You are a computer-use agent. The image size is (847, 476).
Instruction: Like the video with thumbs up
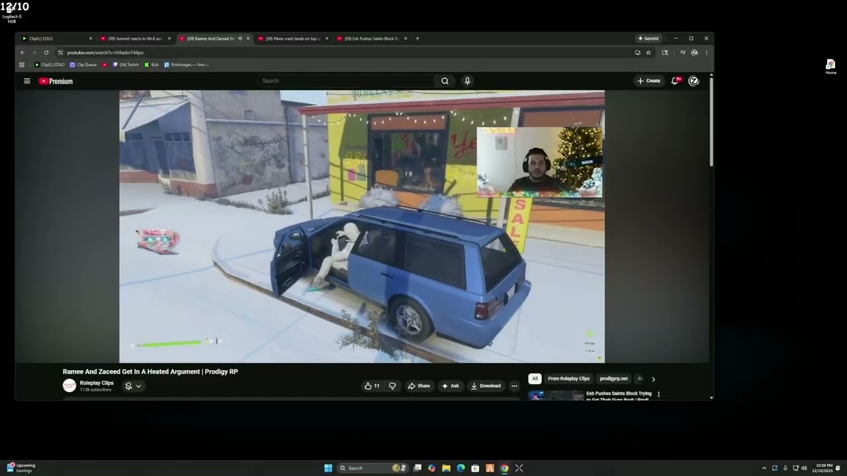(x=372, y=386)
